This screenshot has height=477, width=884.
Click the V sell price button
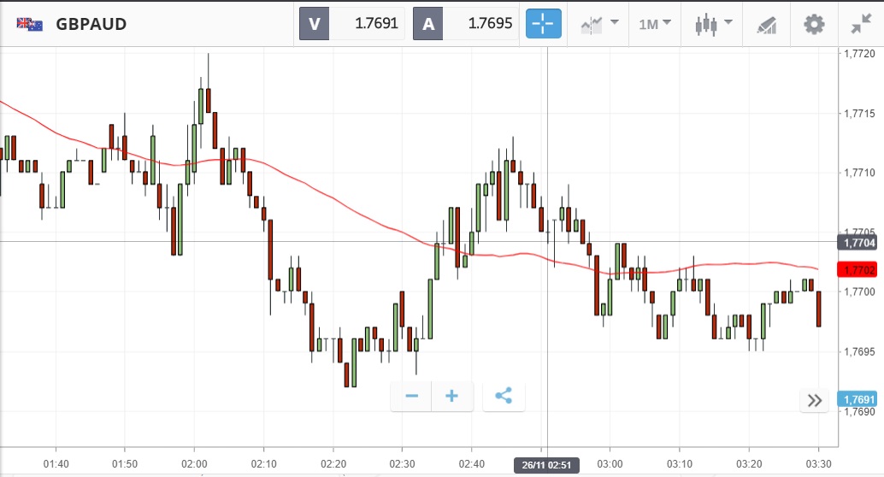point(352,24)
